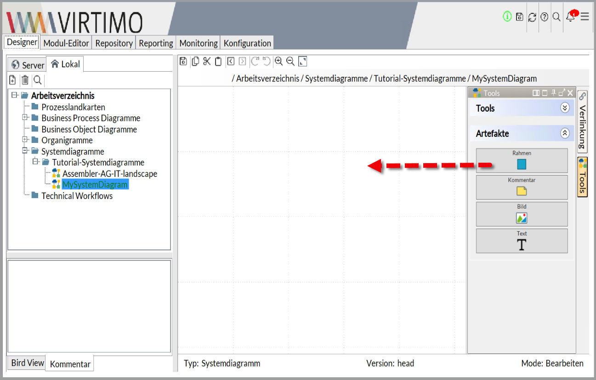Open Assembler-AG-IT-landscape diagram in tree
Image resolution: width=596 pixels, height=380 pixels.
[x=110, y=174]
